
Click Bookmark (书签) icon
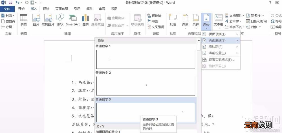[153, 21]
